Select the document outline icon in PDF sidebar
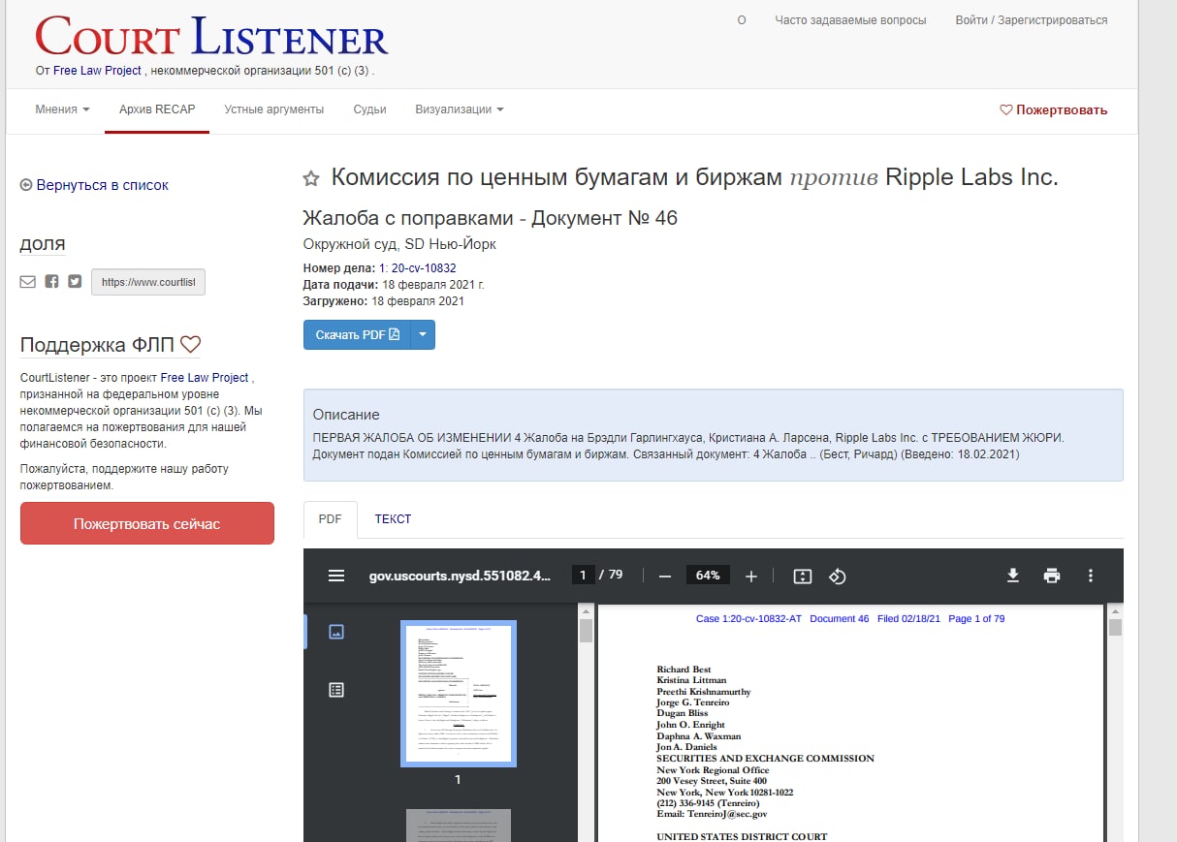1177x842 pixels. (336, 690)
